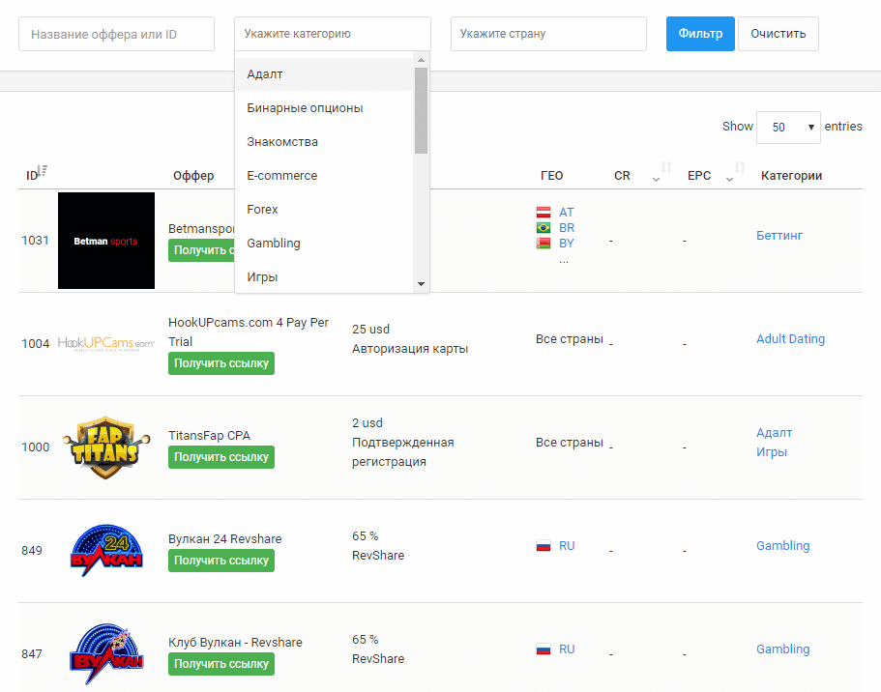The width and height of the screenshot is (881, 692).
Task: Open Betman sports logo thumbnail
Action: (106, 241)
